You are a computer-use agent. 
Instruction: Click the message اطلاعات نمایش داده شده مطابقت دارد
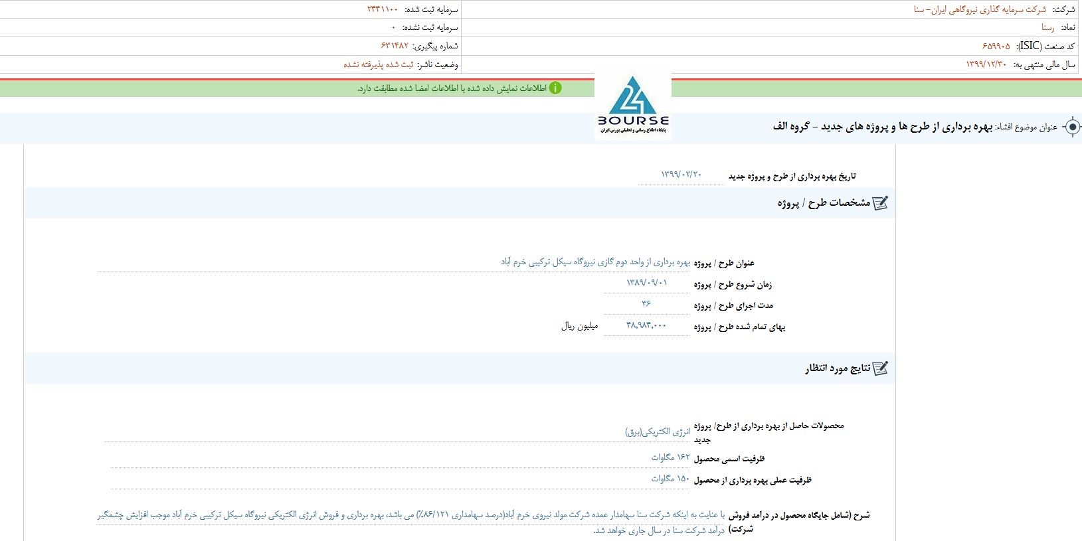click(x=452, y=88)
